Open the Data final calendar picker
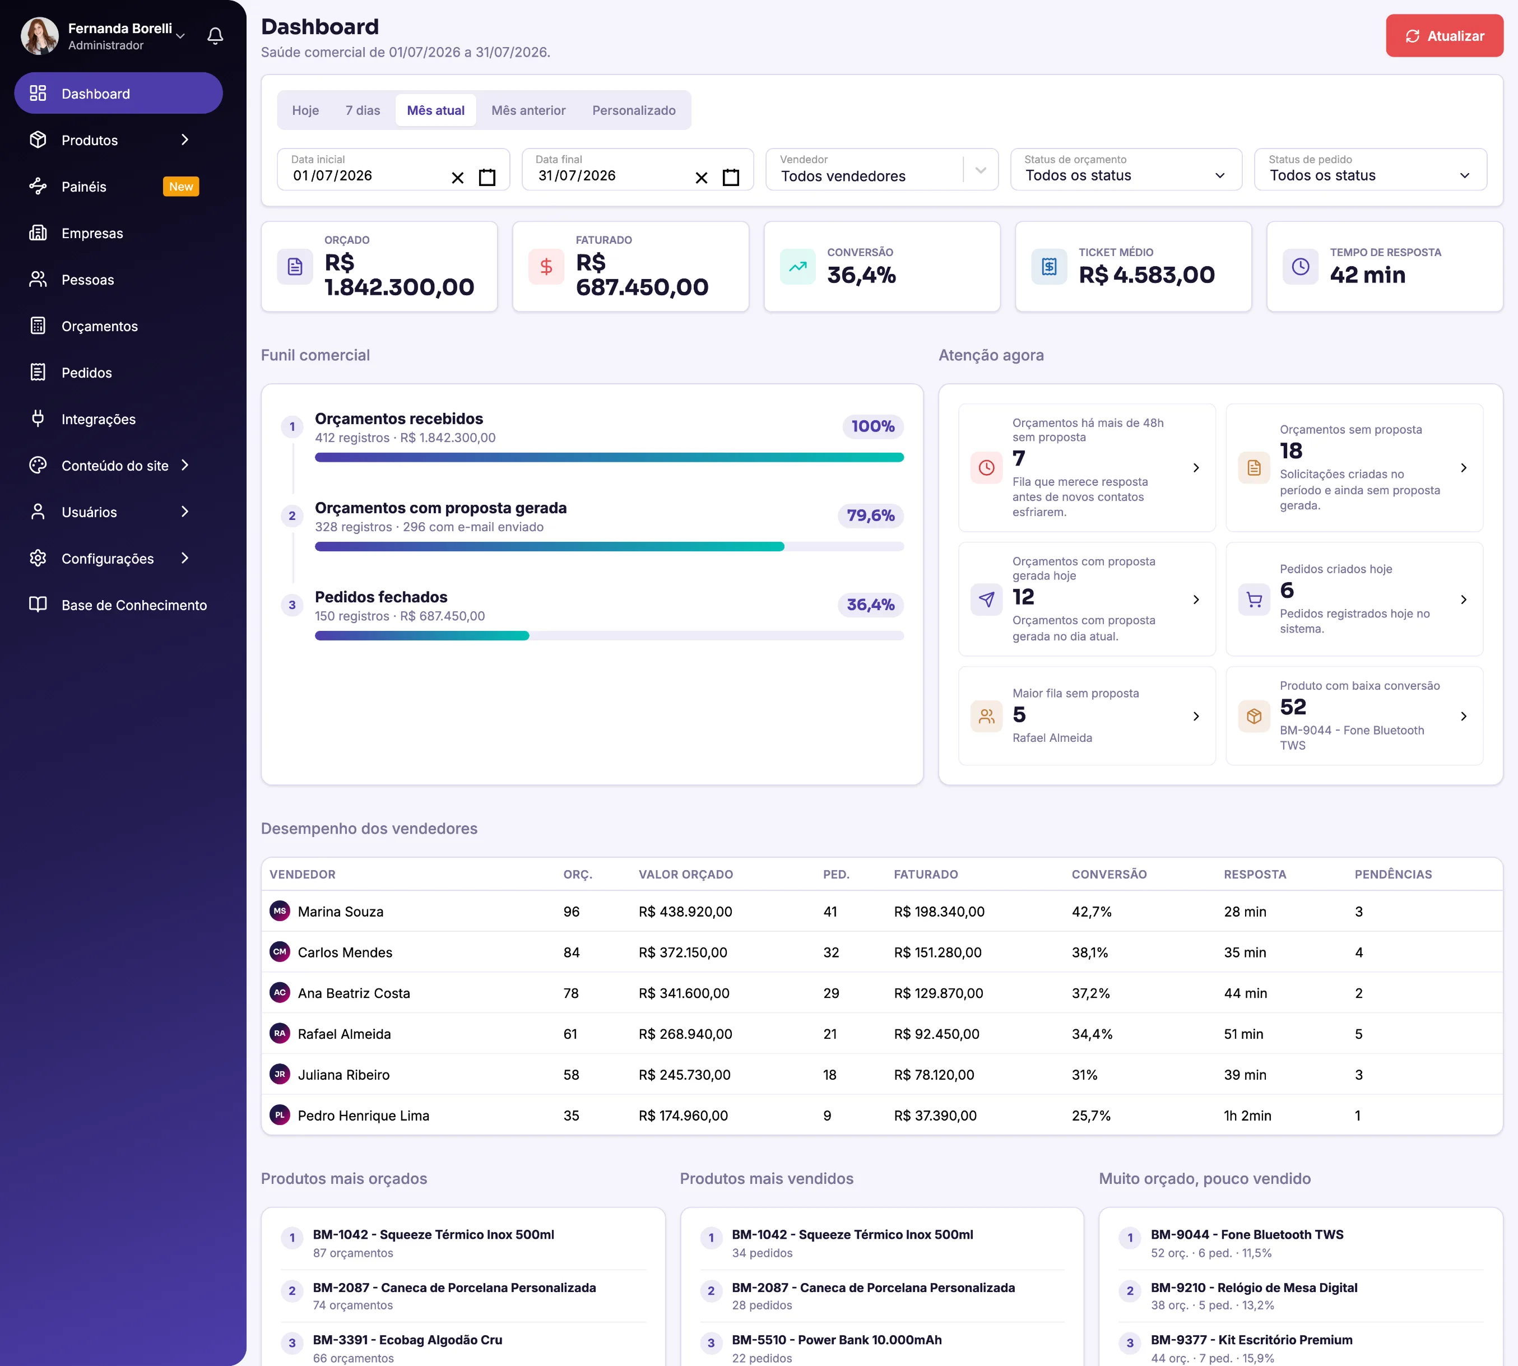The image size is (1518, 1366). point(731,177)
